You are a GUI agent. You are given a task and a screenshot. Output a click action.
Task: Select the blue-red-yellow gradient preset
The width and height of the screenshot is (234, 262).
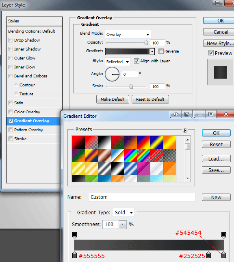pyautogui.click(x=143, y=142)
